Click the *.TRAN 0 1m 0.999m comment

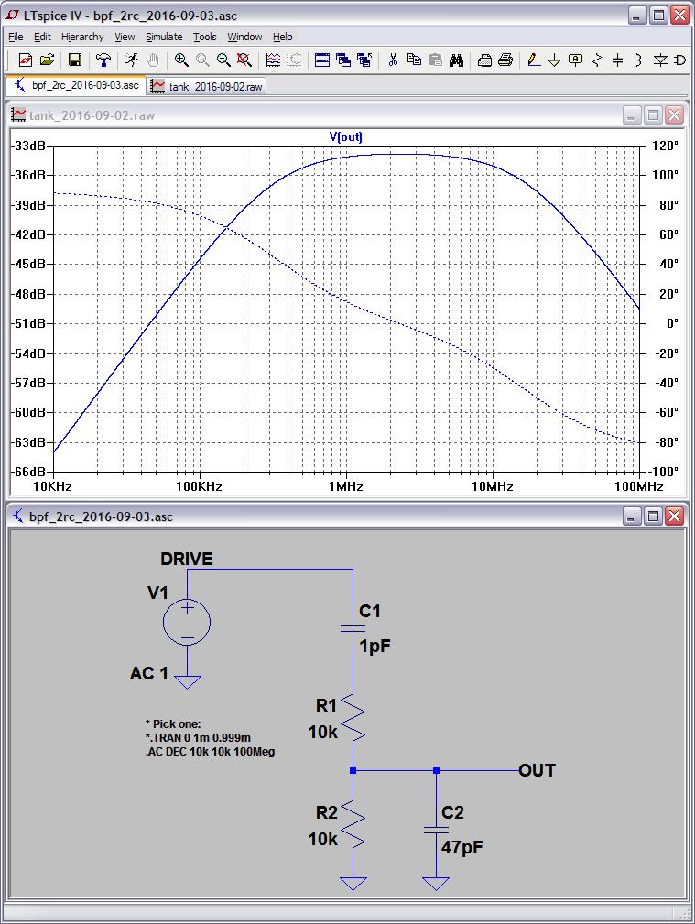pos(198,738)
